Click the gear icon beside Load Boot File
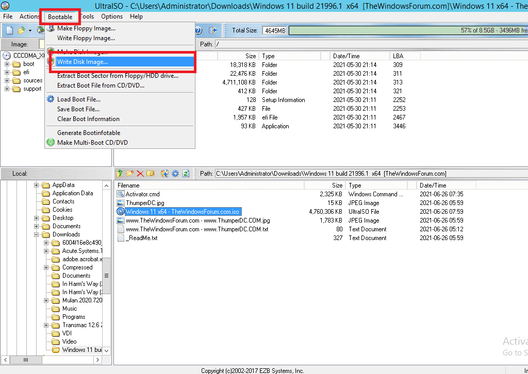 (51, 99)
